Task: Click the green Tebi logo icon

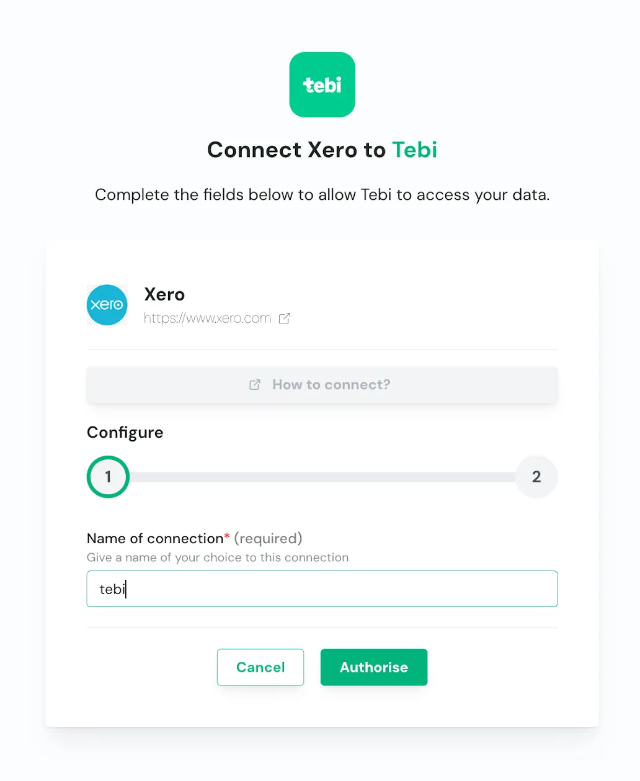Action: (x=322, y=84)
